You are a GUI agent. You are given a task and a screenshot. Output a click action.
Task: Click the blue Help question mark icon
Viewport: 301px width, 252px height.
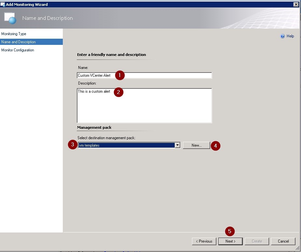click(x=282, y=36)
